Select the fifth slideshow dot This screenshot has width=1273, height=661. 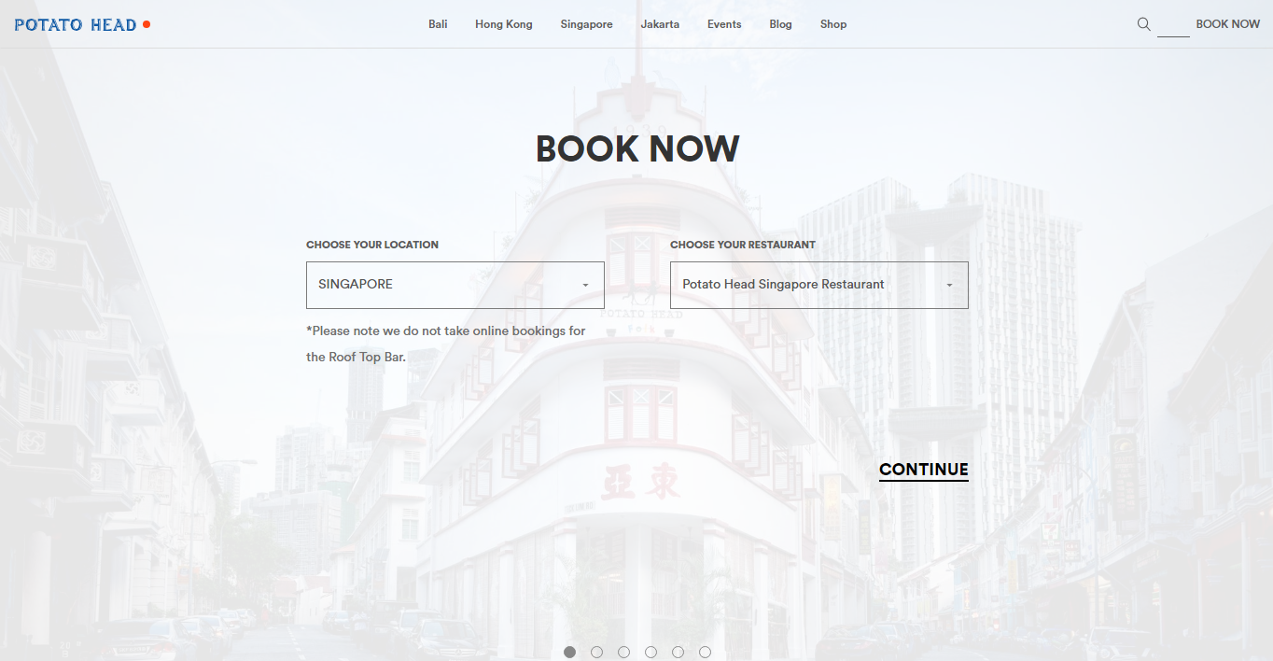678,652
